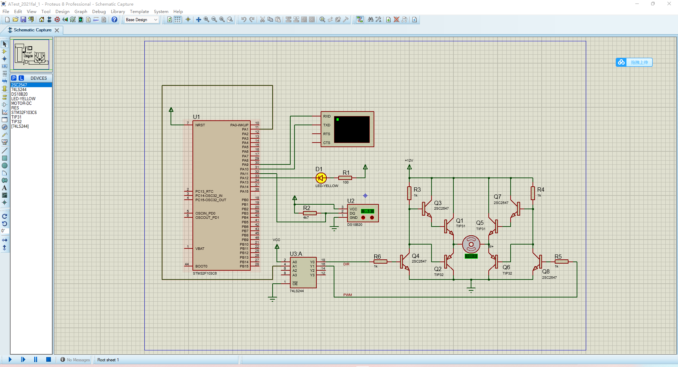
Task: Save project with floppy disk icon
Action: click(23, 20)
